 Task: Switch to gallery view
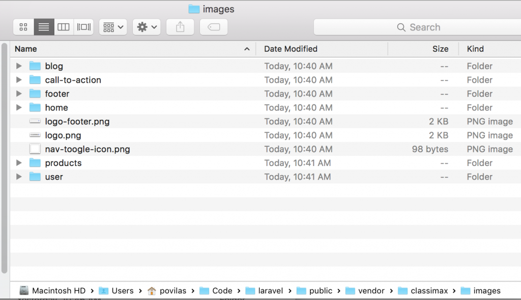(83, 27)
